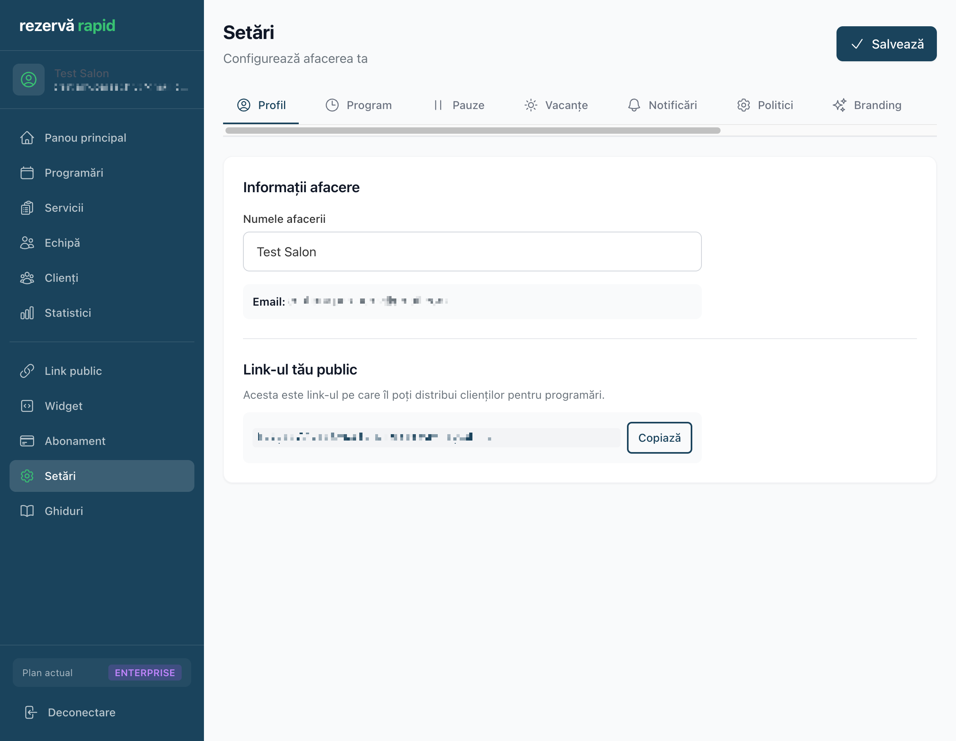The image size is (956, 741).
Task: Click the Servicii clipboard icon
Action: [x=27, y=208]
